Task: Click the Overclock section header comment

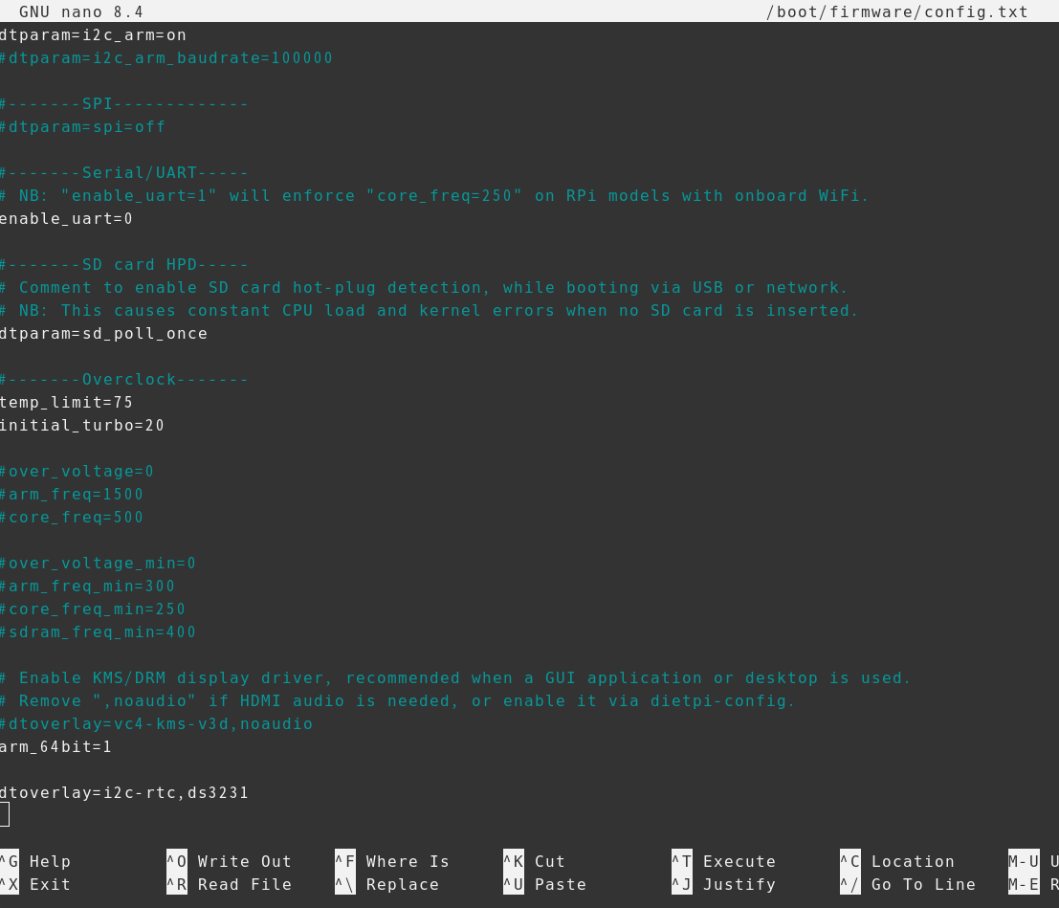Action: [124, 380]
